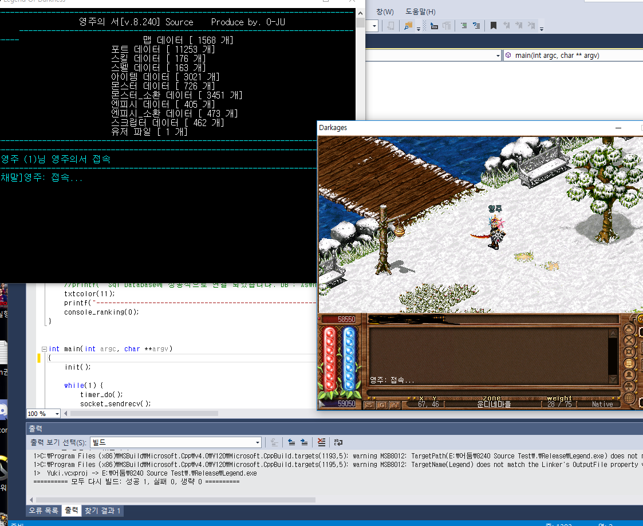The height and width of the screenshot is (526, 643).
Task: Click the weight value 28 / 75 in Darkages
Action: tap(559, 404)
